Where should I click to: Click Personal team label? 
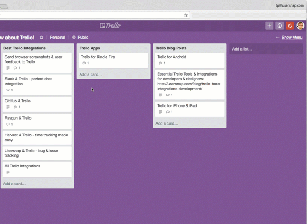57,38
